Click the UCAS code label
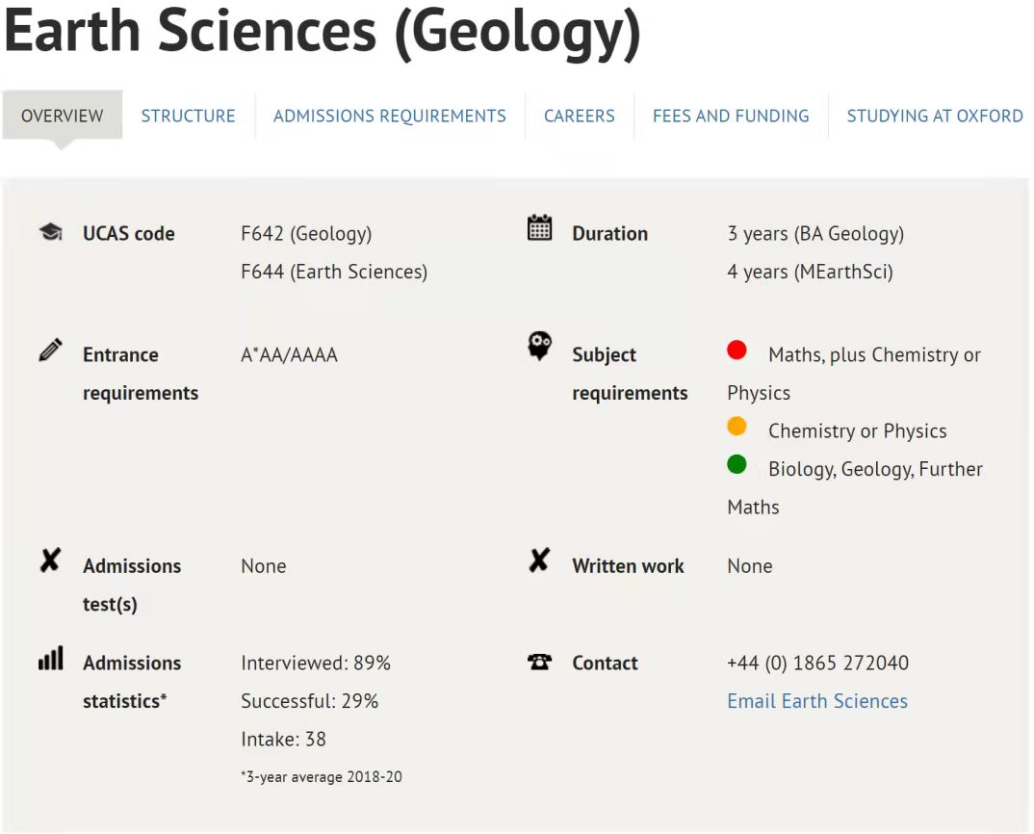Image resolution: width=1034 pixels, height=834 pixels. click(129, 234)
